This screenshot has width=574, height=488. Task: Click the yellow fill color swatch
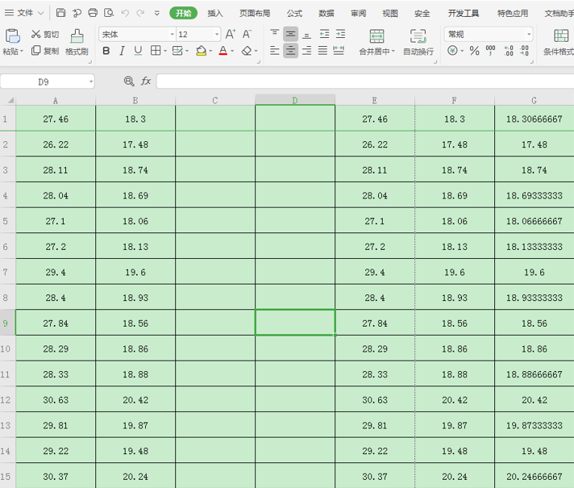(201, 51)
